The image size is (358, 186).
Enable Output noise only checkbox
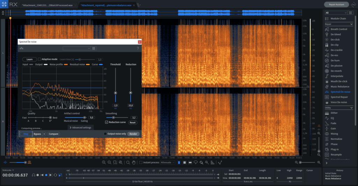tap(105, 134)
